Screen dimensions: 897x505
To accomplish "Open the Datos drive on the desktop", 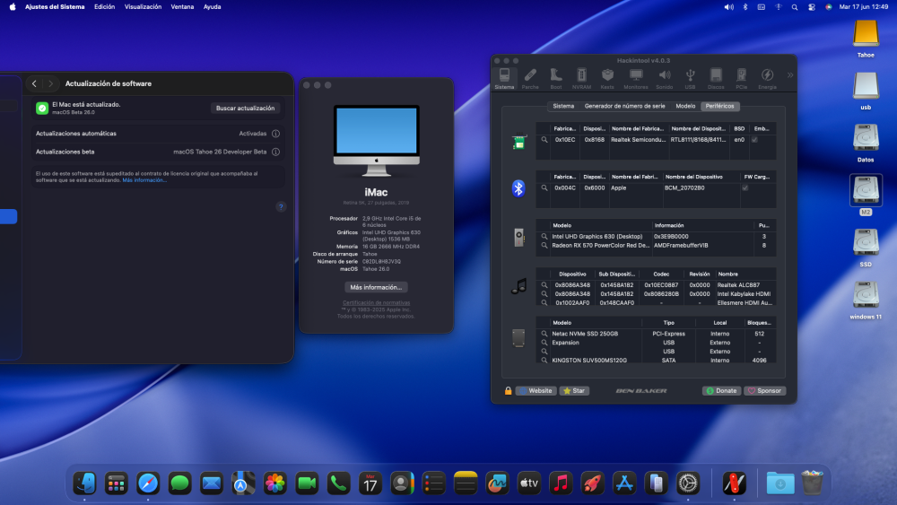I will 866,143.
